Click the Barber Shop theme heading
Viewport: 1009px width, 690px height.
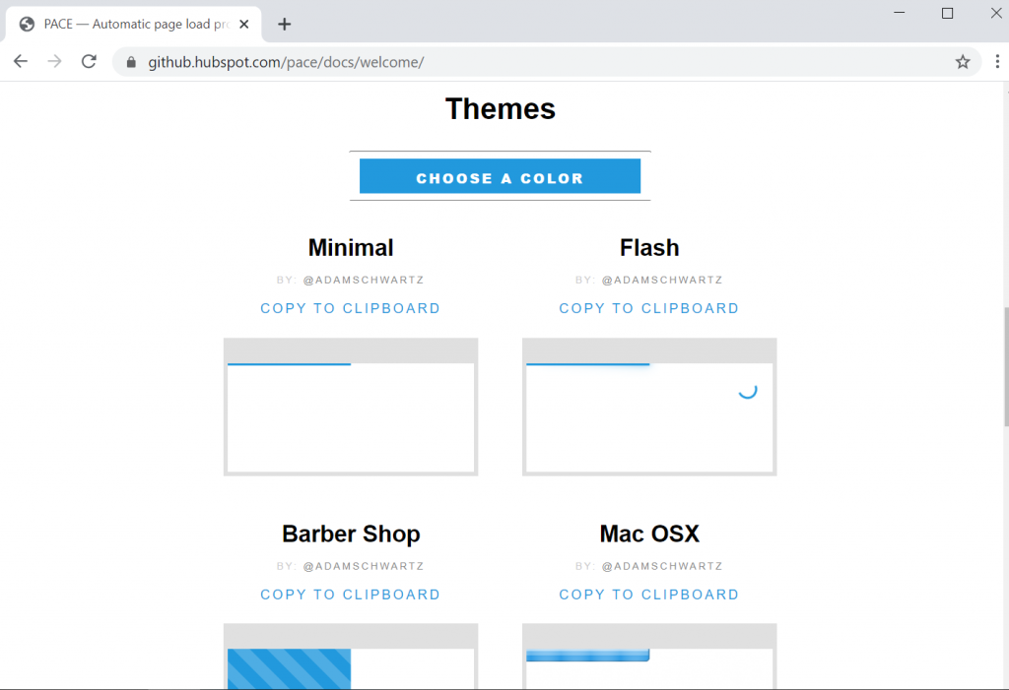351,533
